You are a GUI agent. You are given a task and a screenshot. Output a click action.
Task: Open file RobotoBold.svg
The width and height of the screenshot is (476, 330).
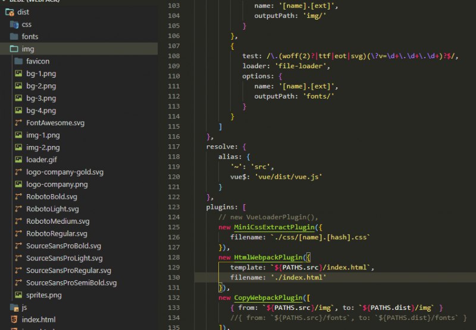tap(52, 197)
